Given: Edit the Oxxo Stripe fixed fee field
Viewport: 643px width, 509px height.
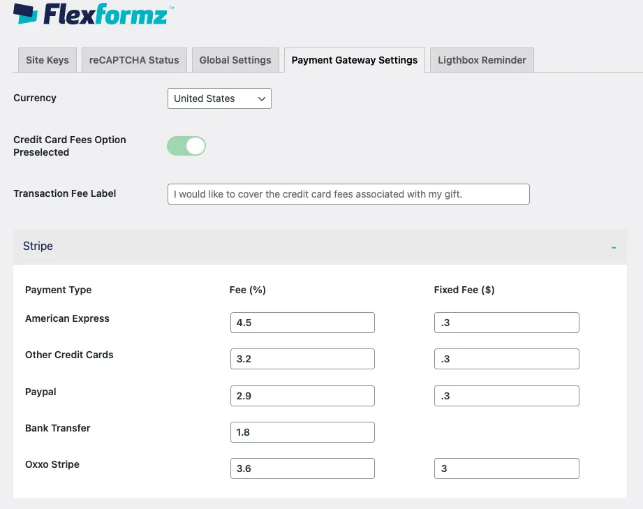Looking at the screenshot, I should [x=506, y=469].
